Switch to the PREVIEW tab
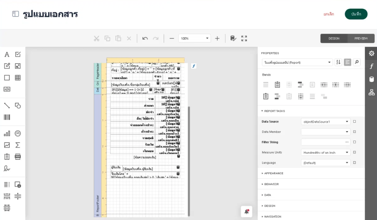This screenshot has width=377, height=220. [x=361, y=39]
